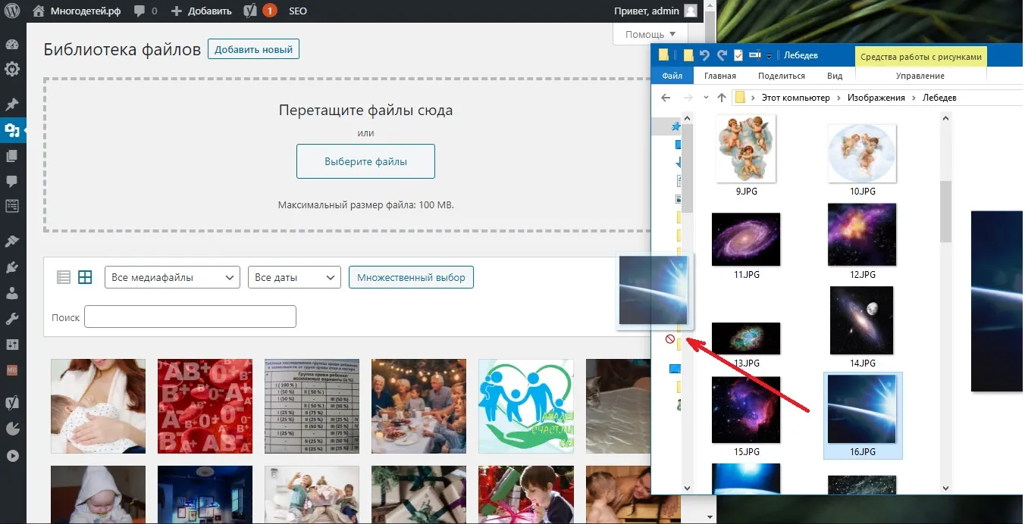Open the 'Поделиться' ribbon tab
1025x524 pixels.
point(782,76)
